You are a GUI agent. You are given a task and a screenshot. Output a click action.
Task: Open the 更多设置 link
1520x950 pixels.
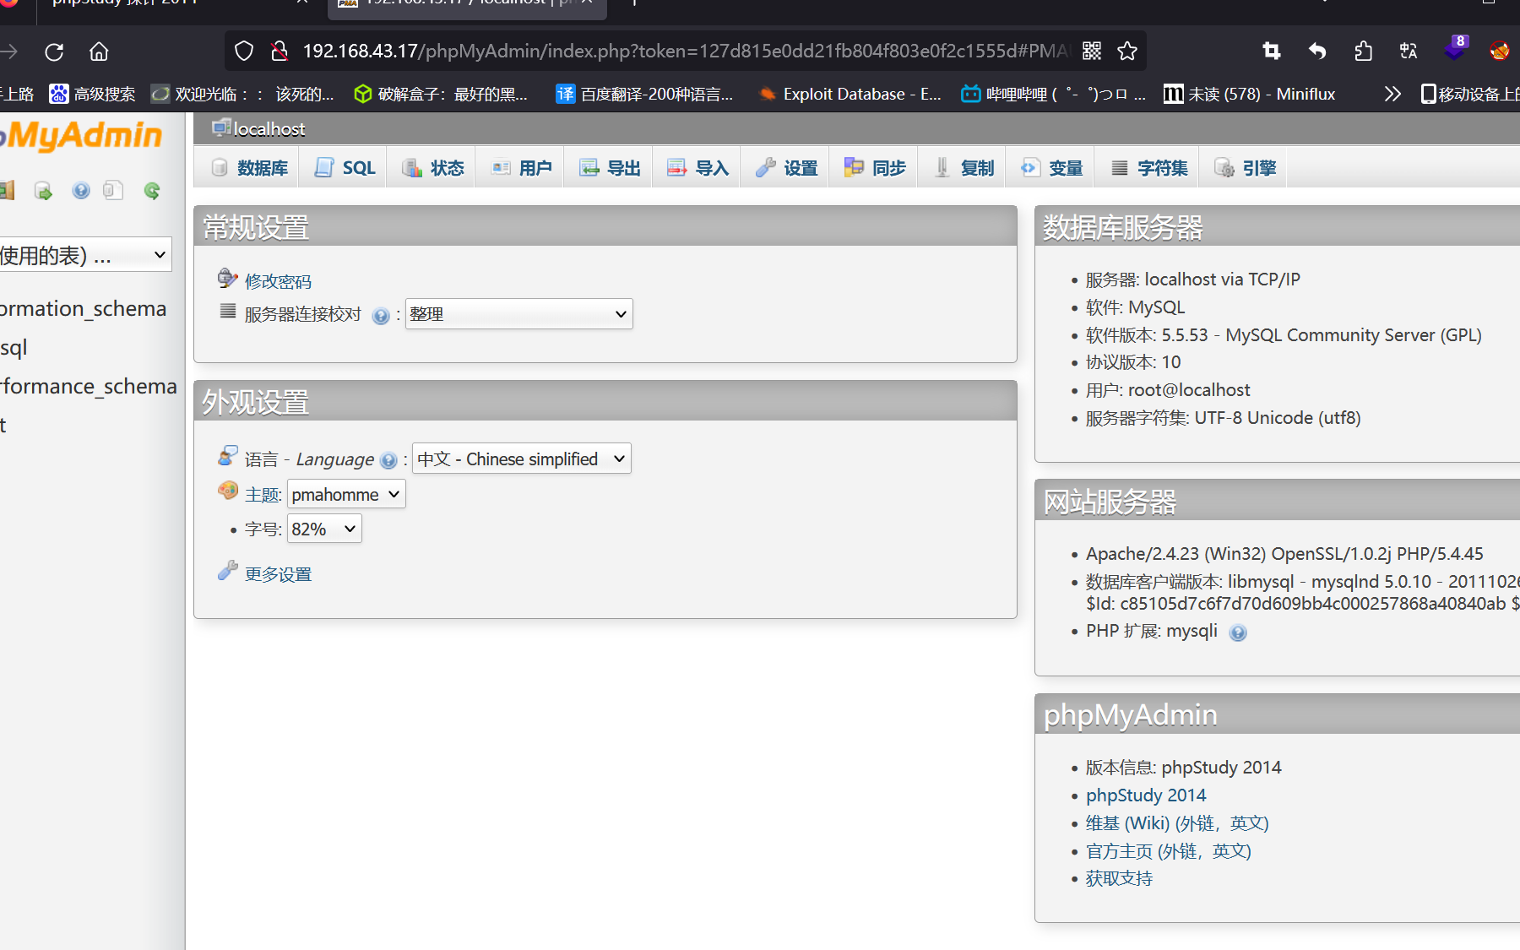[x=278, y=574]
